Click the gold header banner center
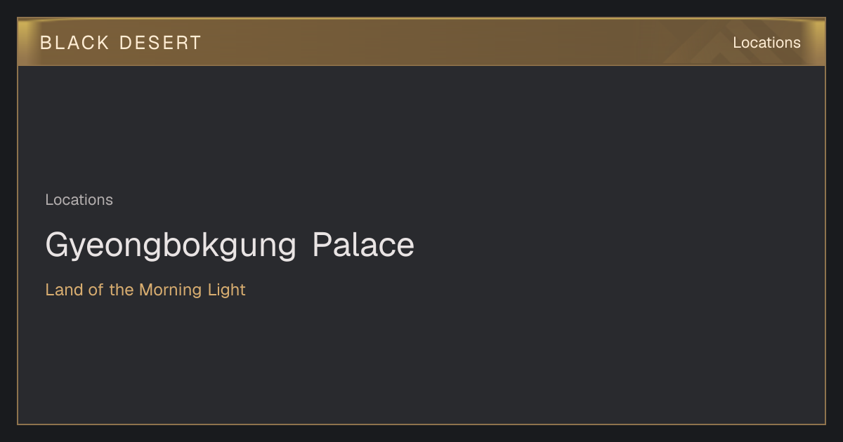The image size is (843, 442). coord(421,42)
